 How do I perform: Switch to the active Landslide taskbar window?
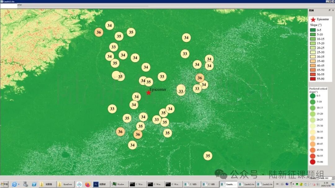click(228, 184)
